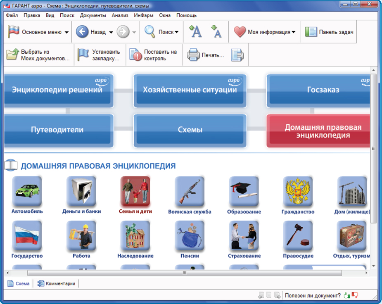Open the Воинская служба rifle icon
This screenshot has width=382, height=304.
coord(190,191)
